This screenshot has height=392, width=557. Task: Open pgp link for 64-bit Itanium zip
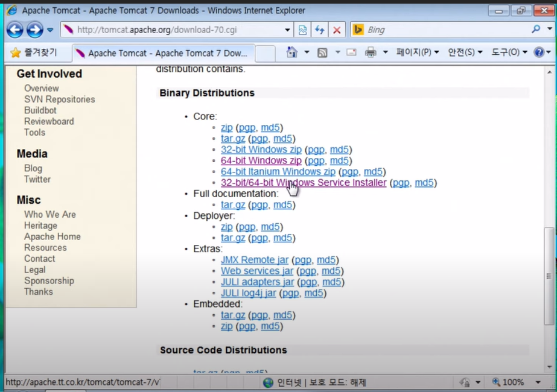coord(349,172)
